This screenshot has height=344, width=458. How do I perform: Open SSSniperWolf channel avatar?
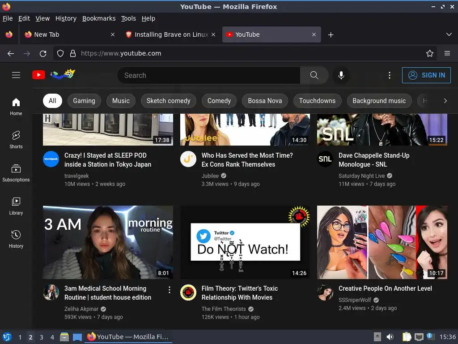[x=325, y=292]
